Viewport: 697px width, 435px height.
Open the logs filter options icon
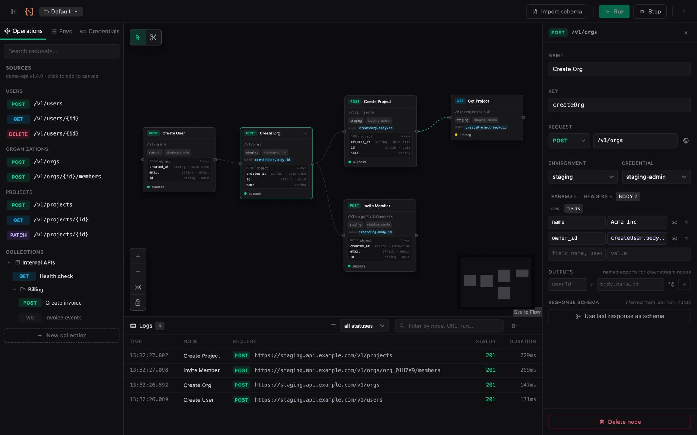333,326
